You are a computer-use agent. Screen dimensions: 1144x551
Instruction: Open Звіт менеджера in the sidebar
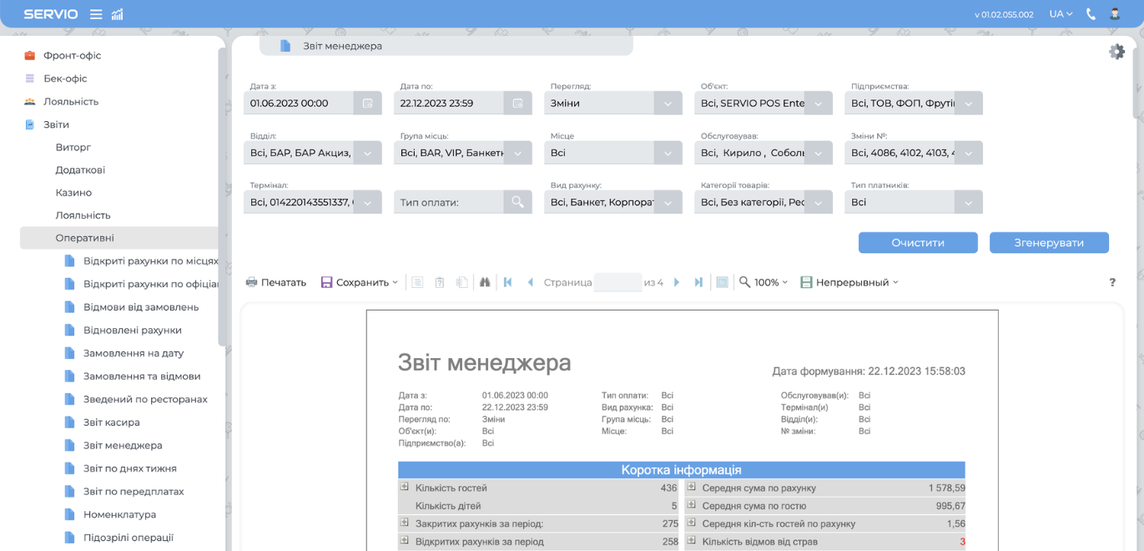pos(123,445)
